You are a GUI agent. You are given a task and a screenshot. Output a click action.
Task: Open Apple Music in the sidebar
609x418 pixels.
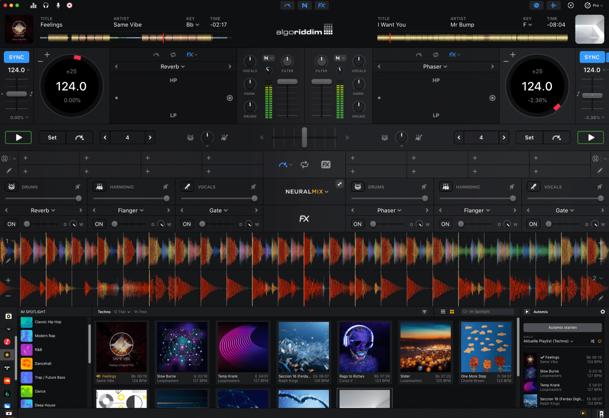7,342
